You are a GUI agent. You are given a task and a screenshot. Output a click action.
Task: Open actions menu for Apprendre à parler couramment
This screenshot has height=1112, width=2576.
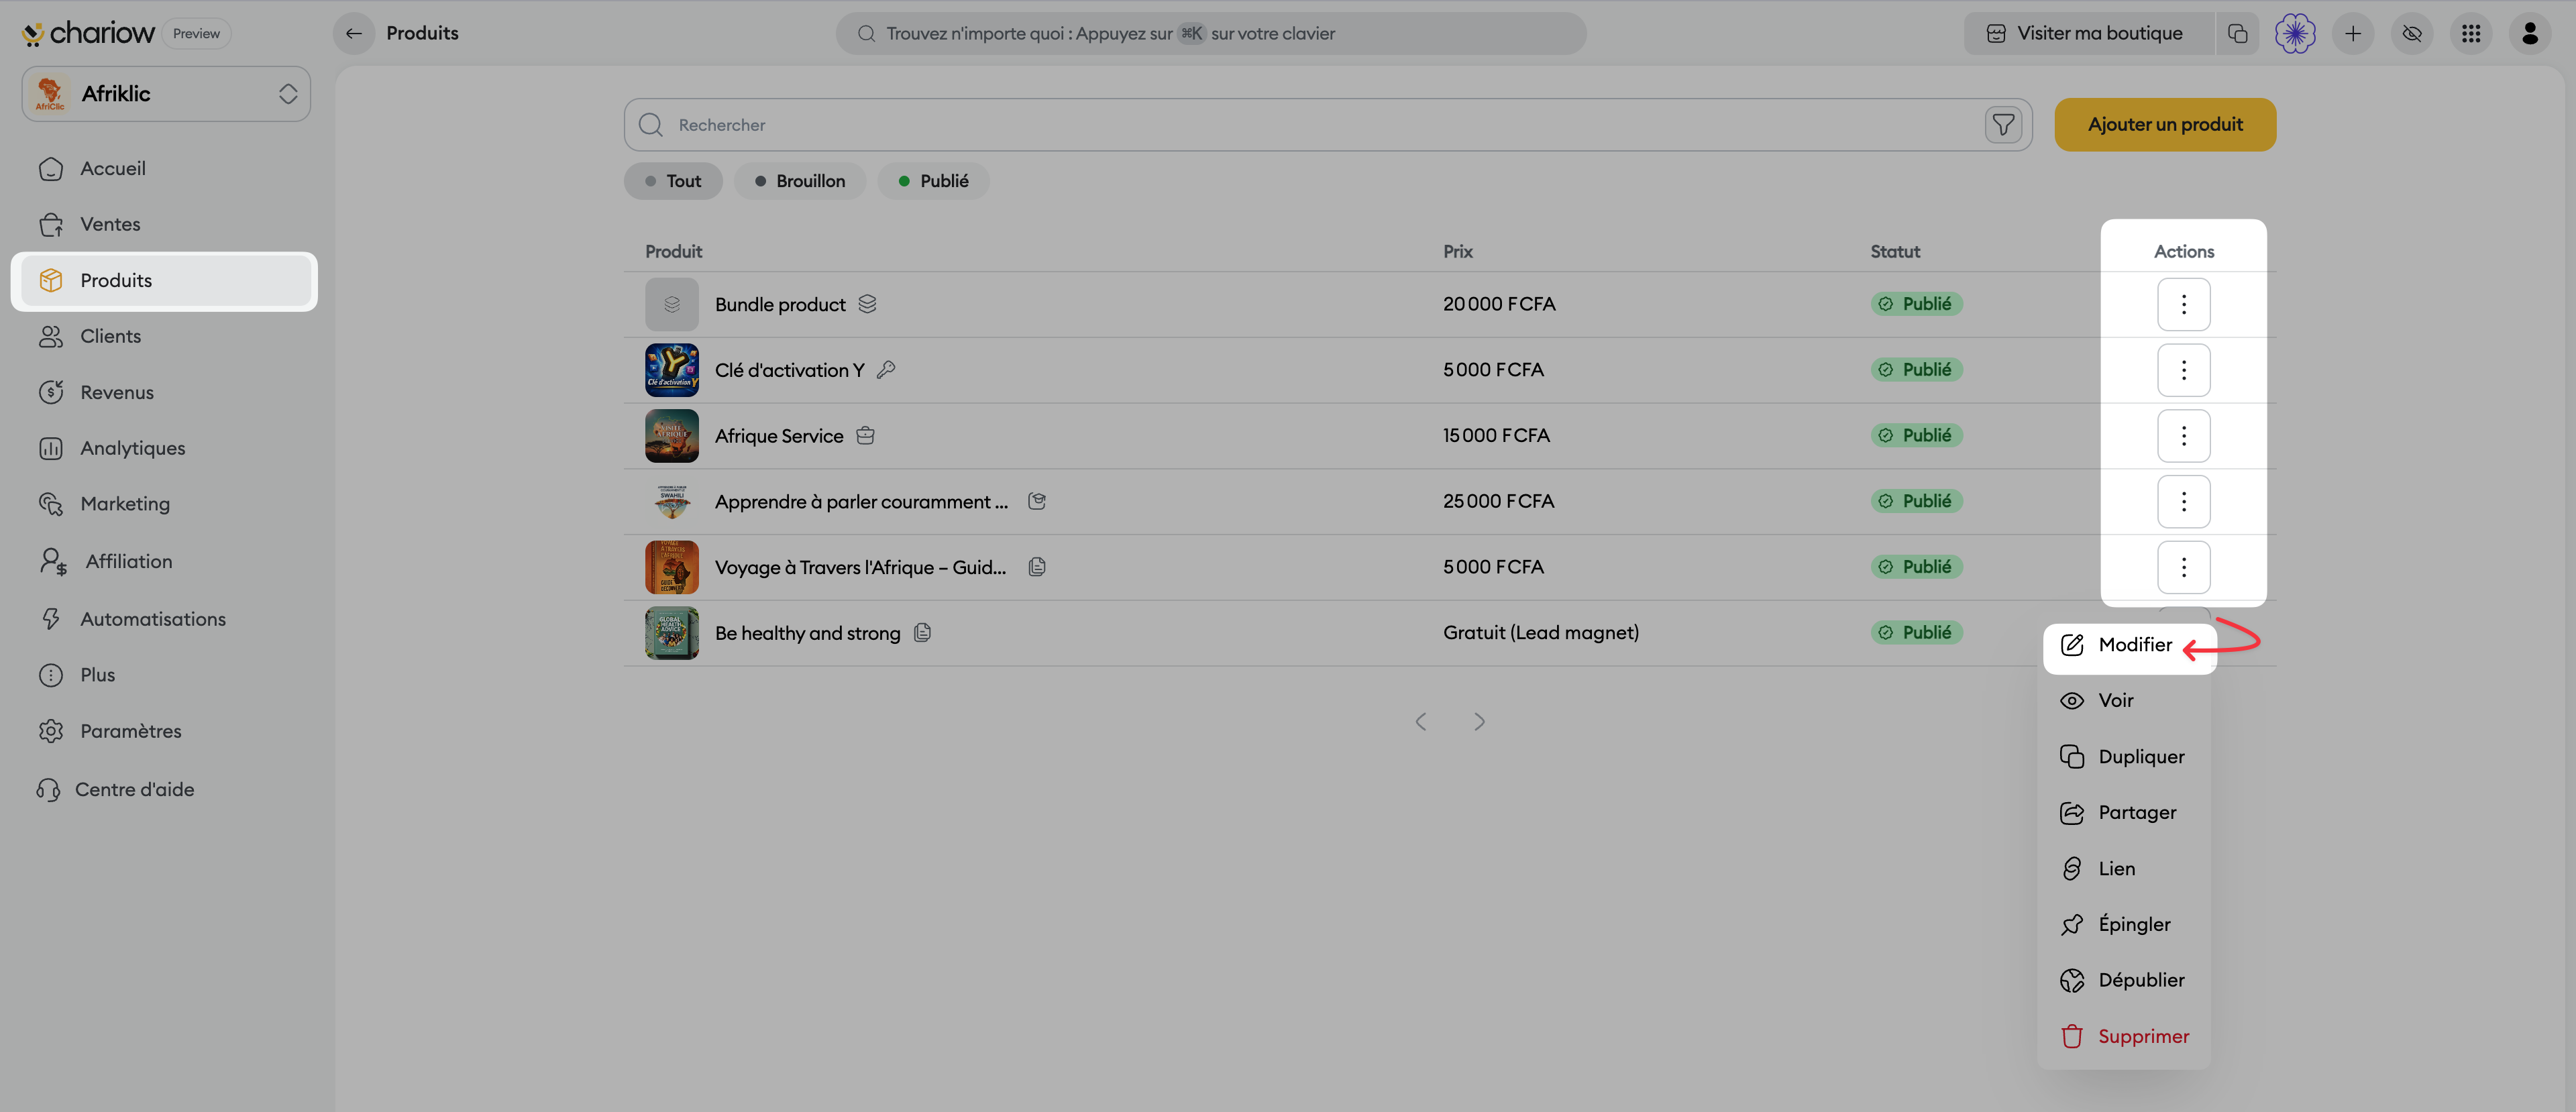(2183, 501)
